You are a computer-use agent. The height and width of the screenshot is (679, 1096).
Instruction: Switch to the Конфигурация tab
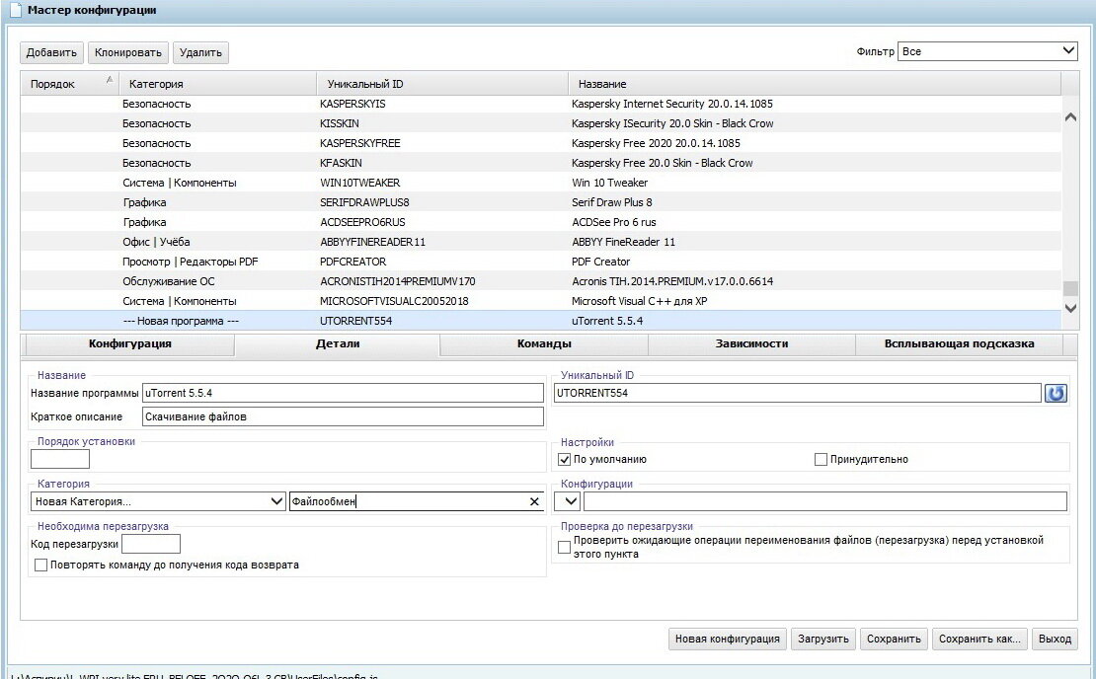point(130,343)
